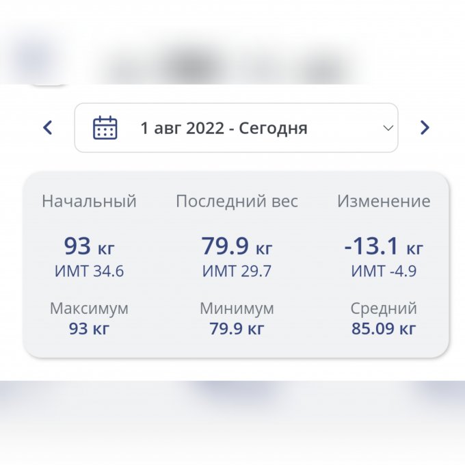
Task: Open the "1 авг 2022 - Сегодня" selector
Action: point(224,128)
